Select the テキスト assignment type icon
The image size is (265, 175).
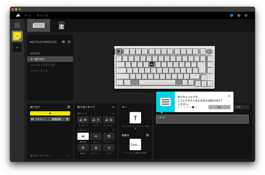click(x=83, y=136)
